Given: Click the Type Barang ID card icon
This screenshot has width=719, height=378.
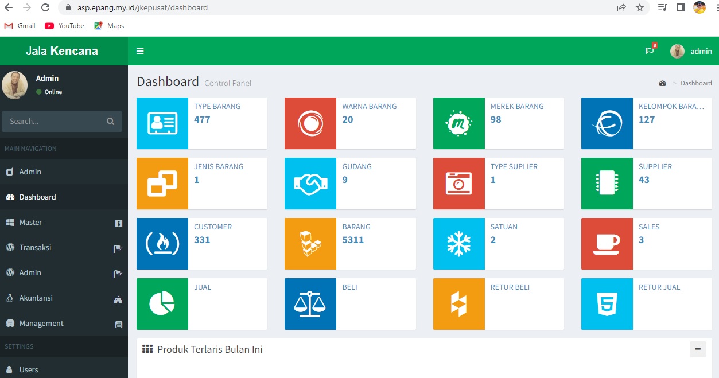Looking at the screenshot, I should click(162, 123).
